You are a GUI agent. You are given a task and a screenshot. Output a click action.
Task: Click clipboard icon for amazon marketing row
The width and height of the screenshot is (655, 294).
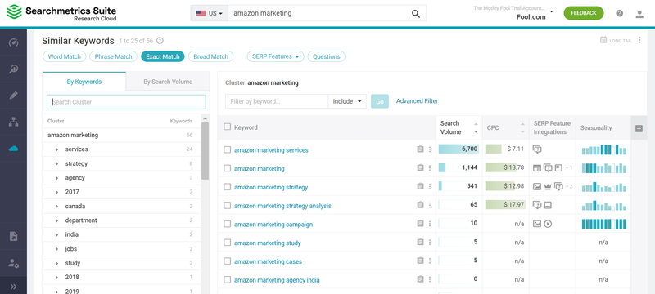tap(420, 167)
